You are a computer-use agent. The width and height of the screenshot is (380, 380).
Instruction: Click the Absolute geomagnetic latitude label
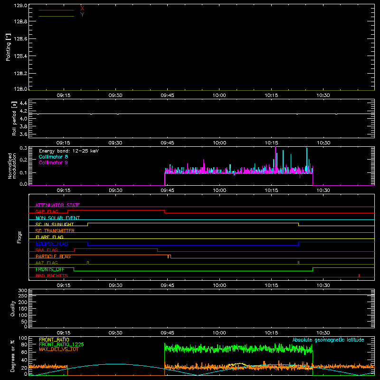point(328,340)
